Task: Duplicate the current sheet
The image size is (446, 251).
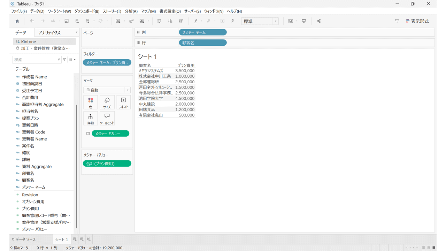Action: pos(131,21)
